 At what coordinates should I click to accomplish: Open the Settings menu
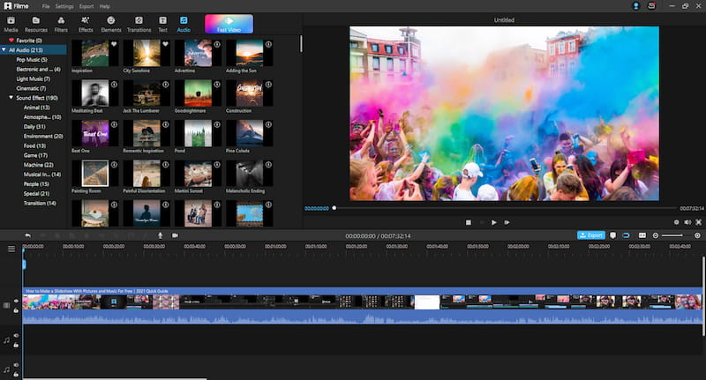[x=64, y=6]
